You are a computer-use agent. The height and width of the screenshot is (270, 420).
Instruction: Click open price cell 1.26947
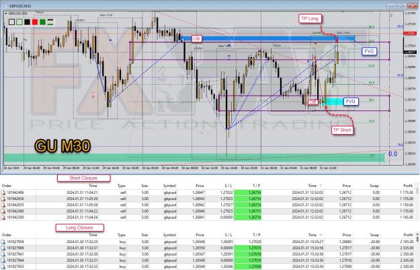pyautogui.click(x=198, y=193)
